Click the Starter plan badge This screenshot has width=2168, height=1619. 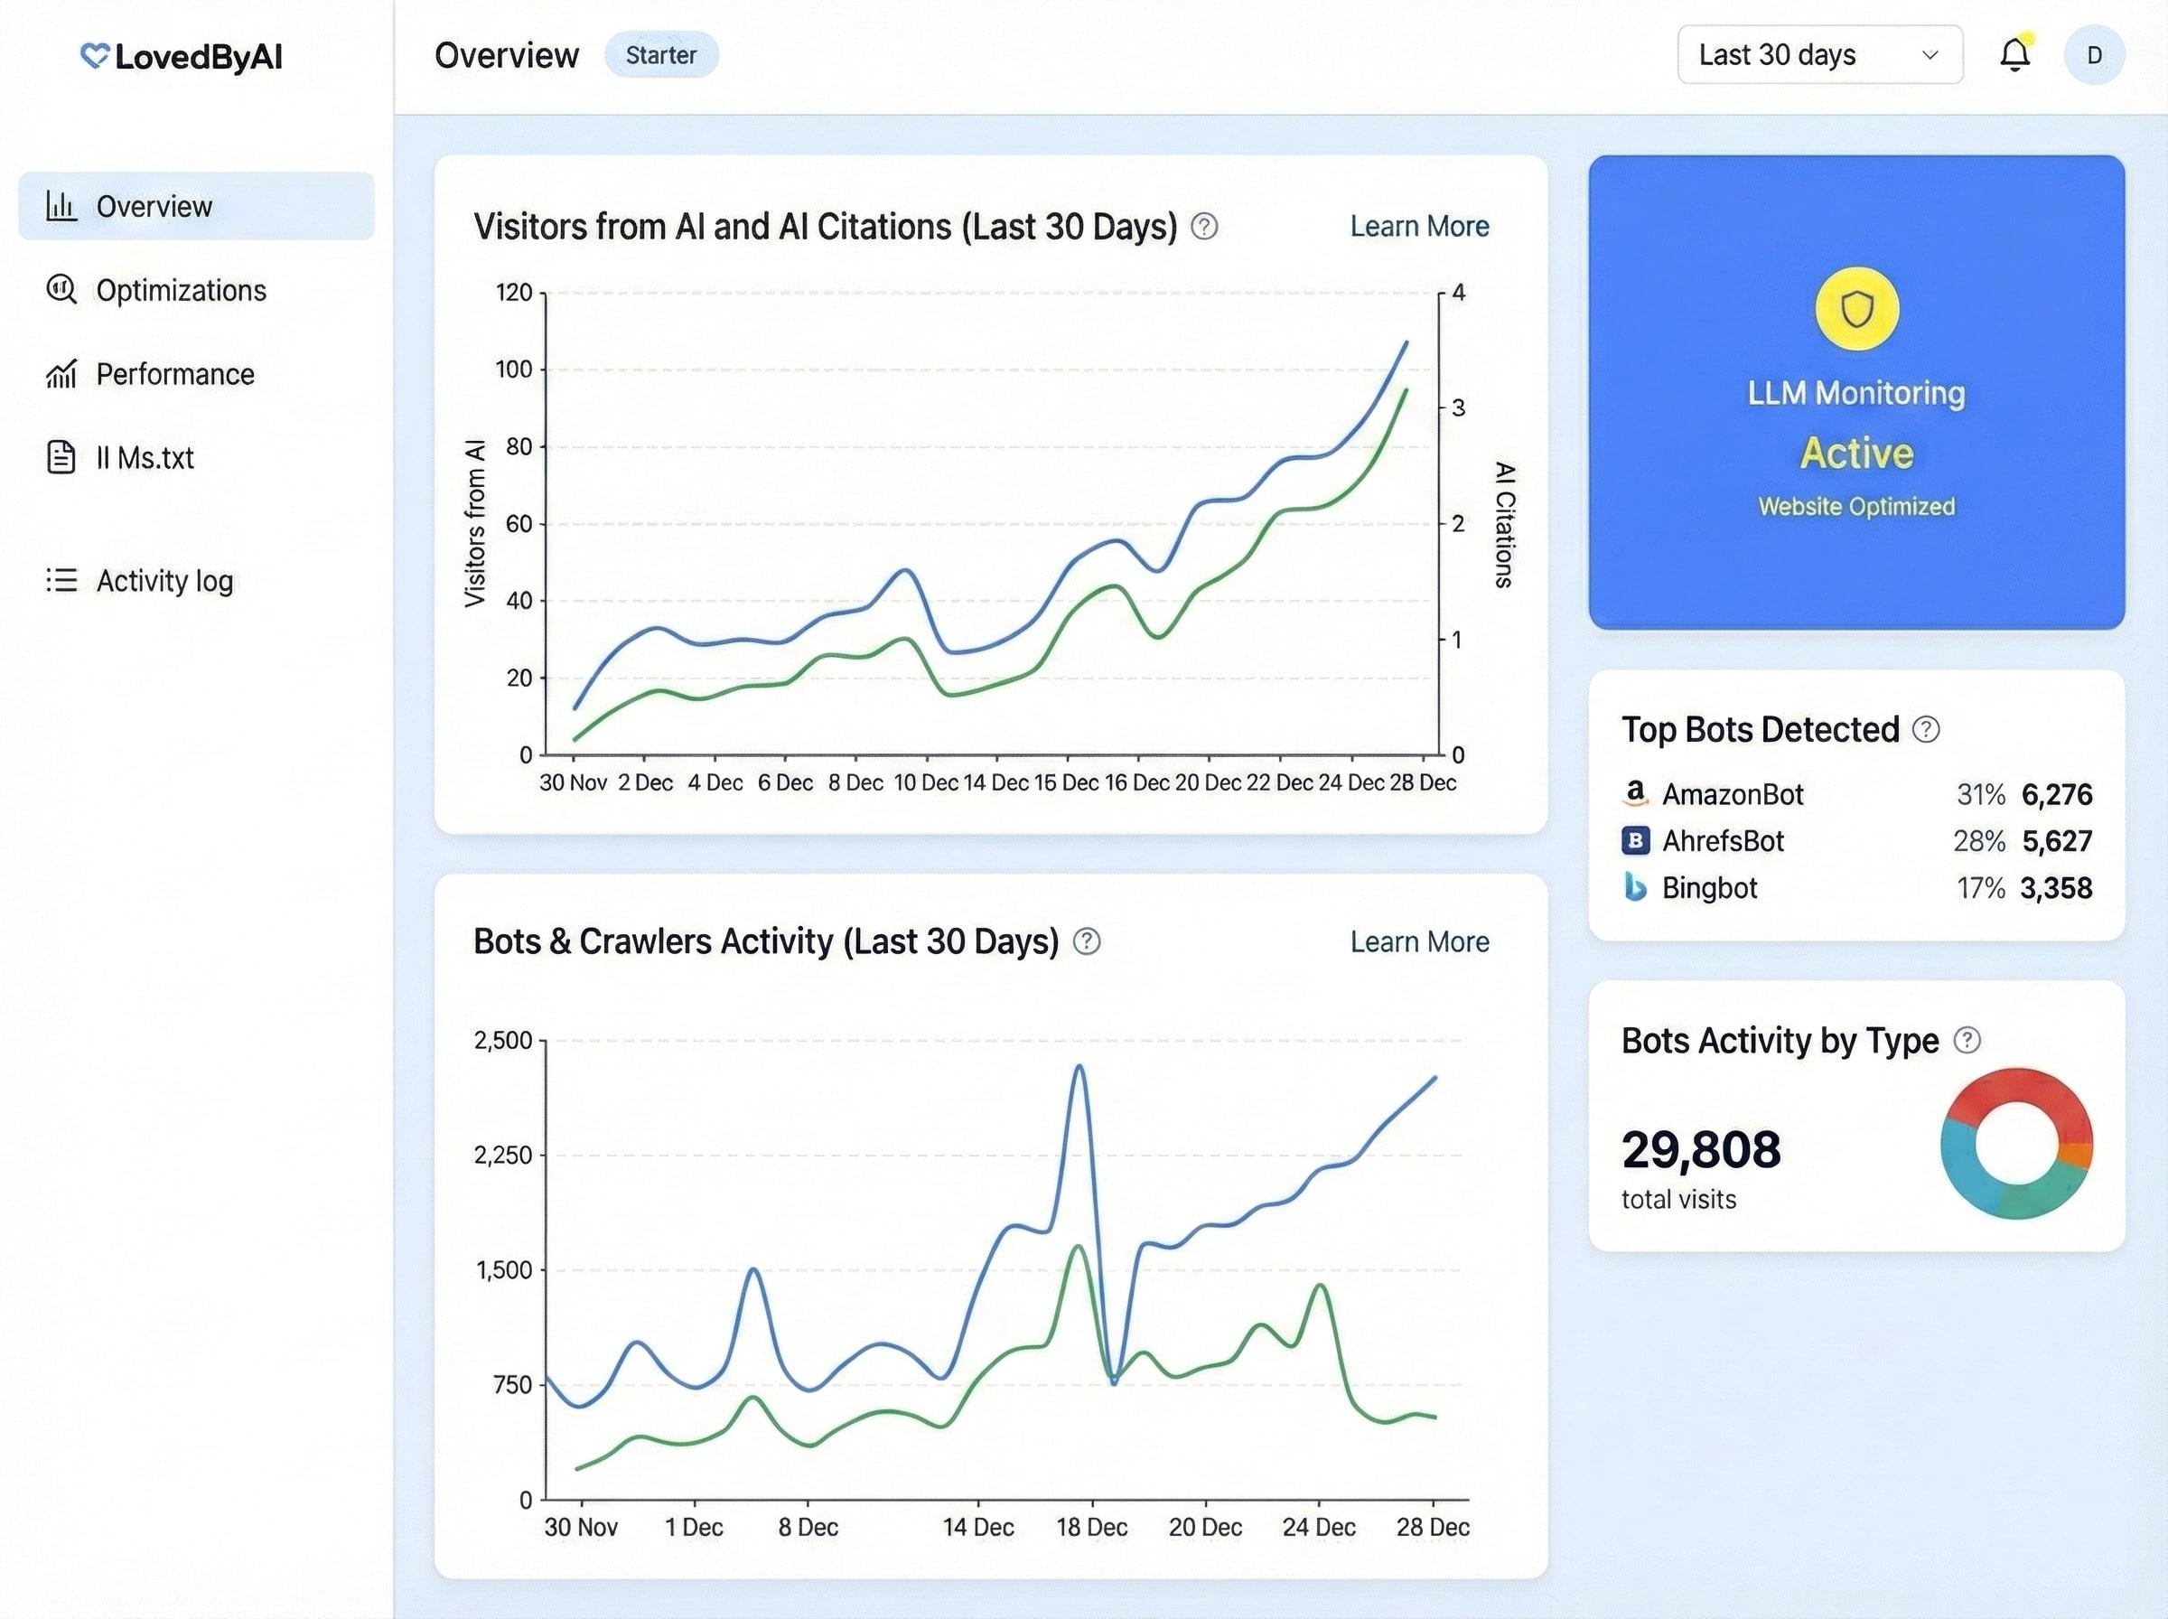661,55
